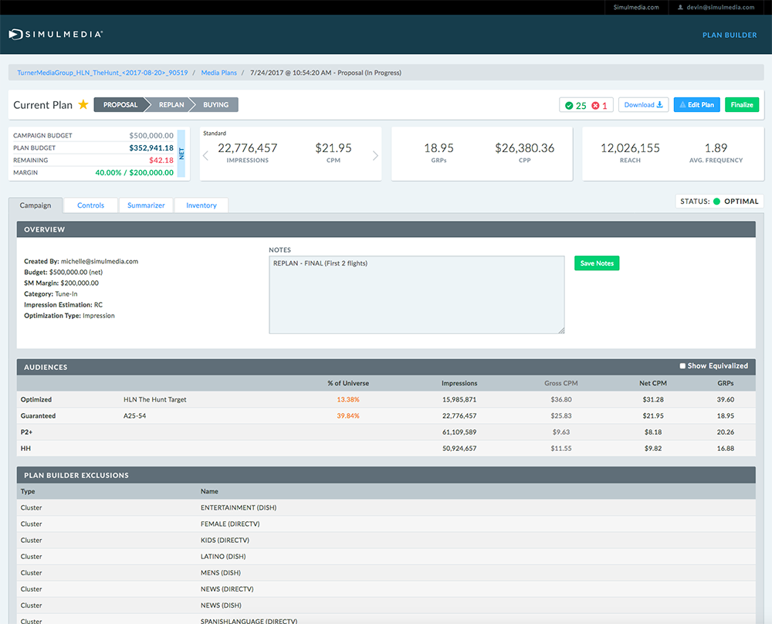Click the green checkmark count 25
This screenshot has width=772, height=624.
tap(576, 105)
